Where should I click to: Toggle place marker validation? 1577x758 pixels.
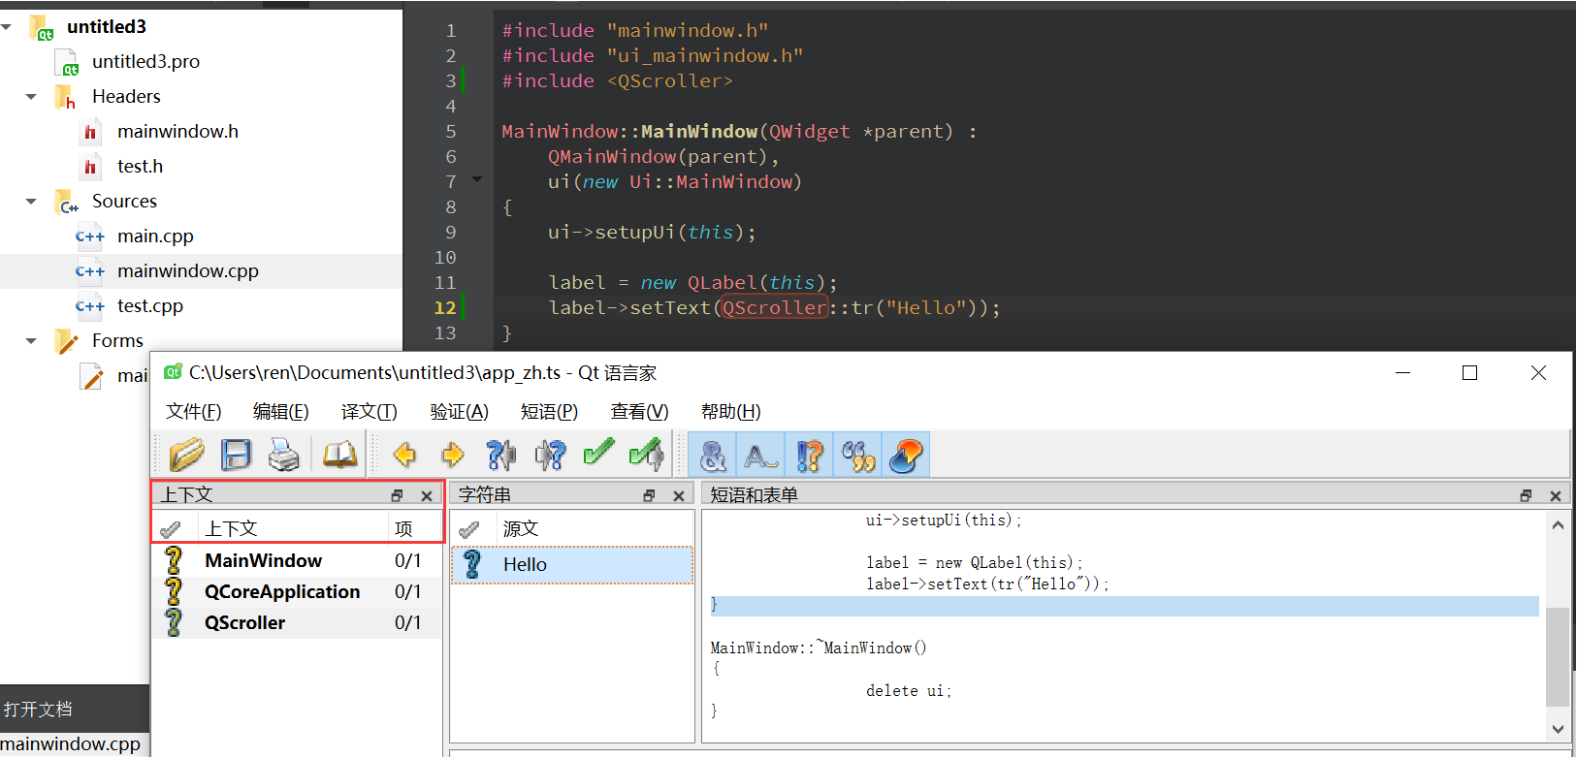point(907,455)
